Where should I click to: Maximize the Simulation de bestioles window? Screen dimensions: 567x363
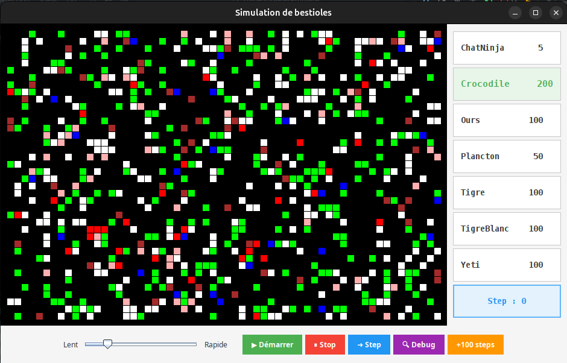pos(535,13)
